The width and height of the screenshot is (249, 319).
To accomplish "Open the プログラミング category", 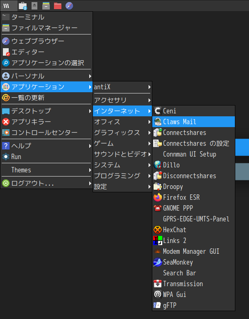I will (x=122, y=176).
